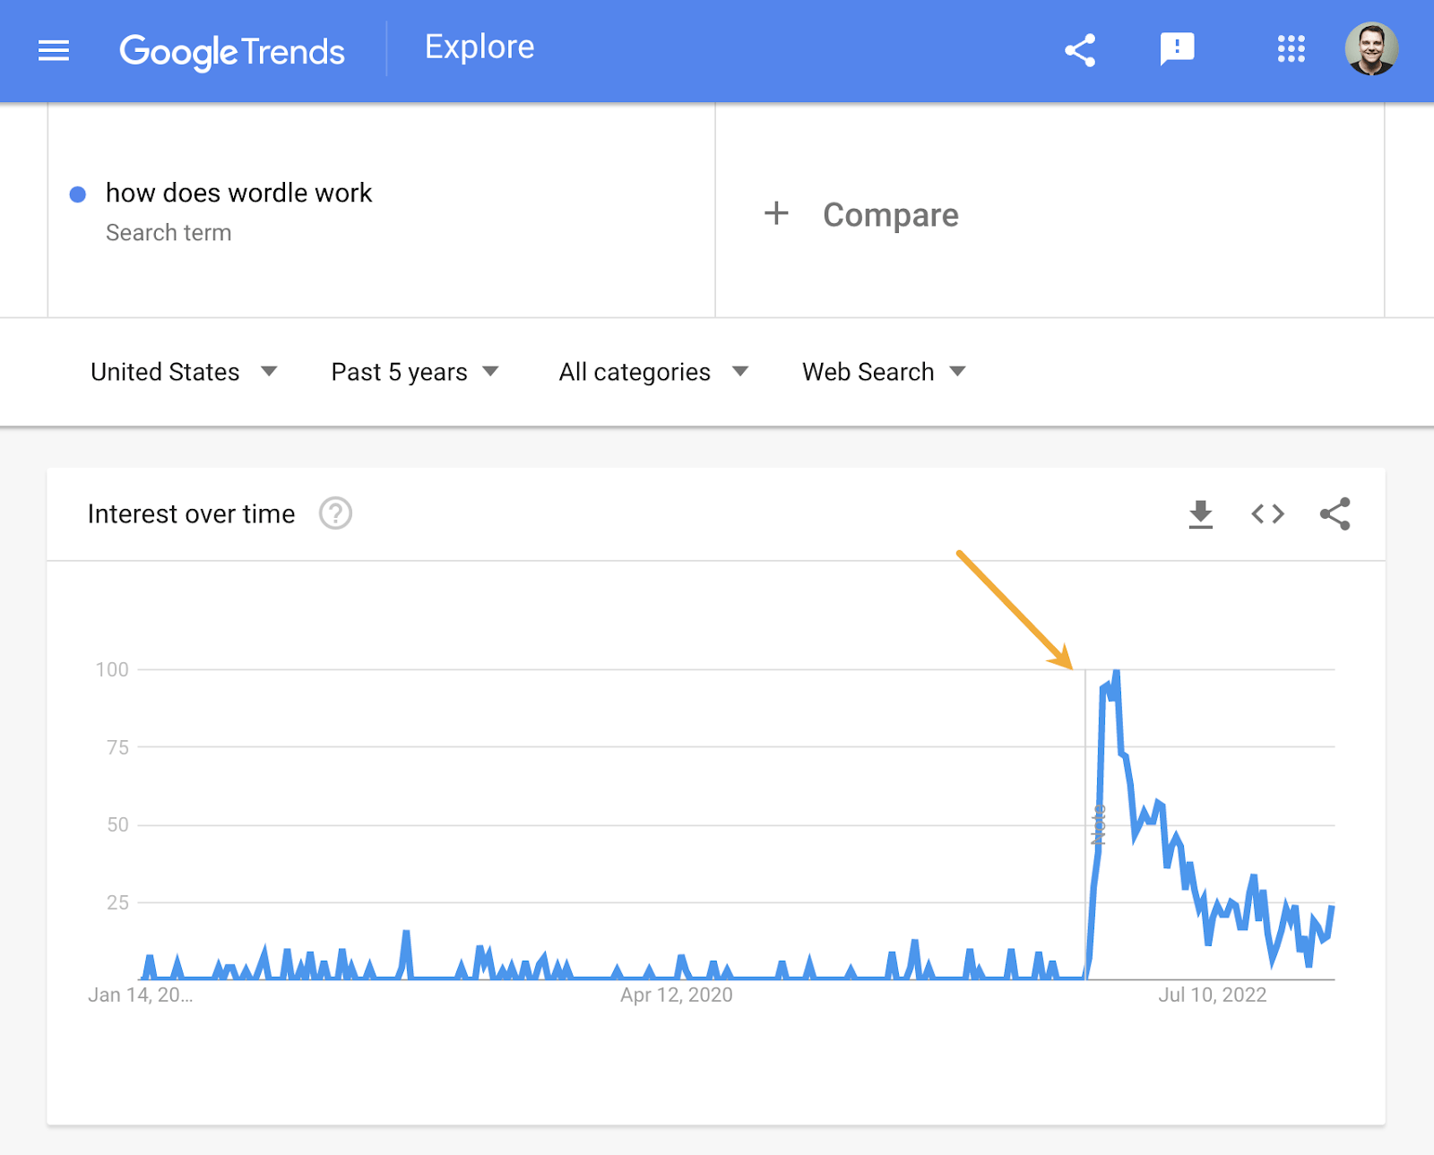
Task: Click the peak of the trend line
Action: tap(1116, 670)
